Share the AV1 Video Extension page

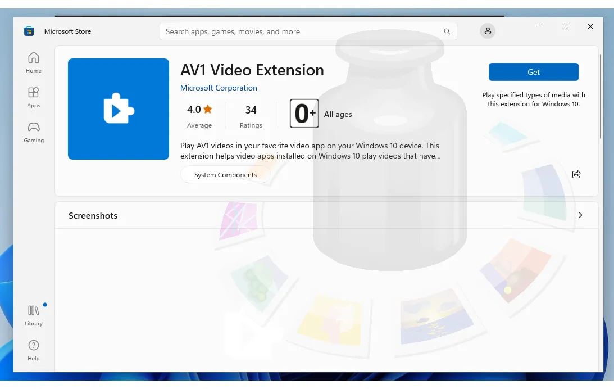point(576,174)
